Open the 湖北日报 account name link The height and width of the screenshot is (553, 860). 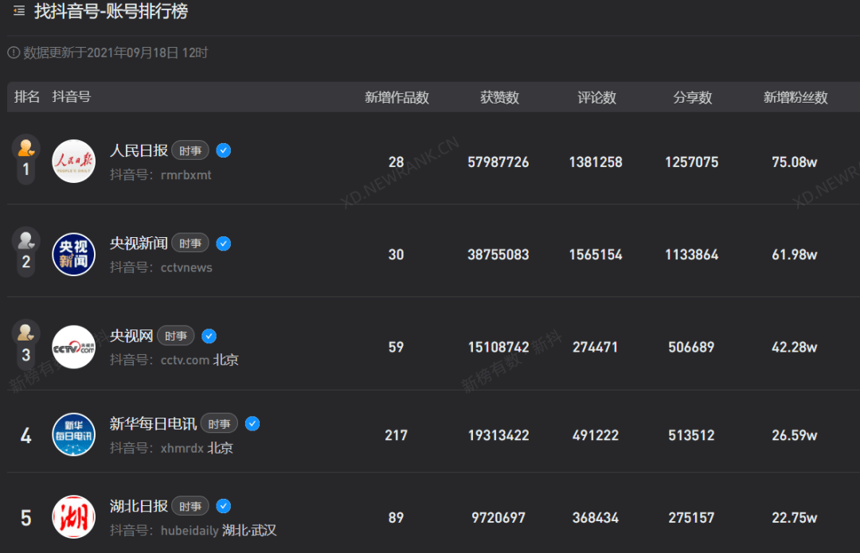(x=139, y=506)
